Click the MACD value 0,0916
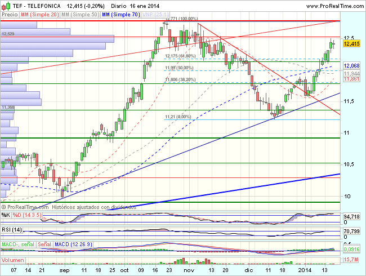This screenshot has height=276, width=366. 351,250
